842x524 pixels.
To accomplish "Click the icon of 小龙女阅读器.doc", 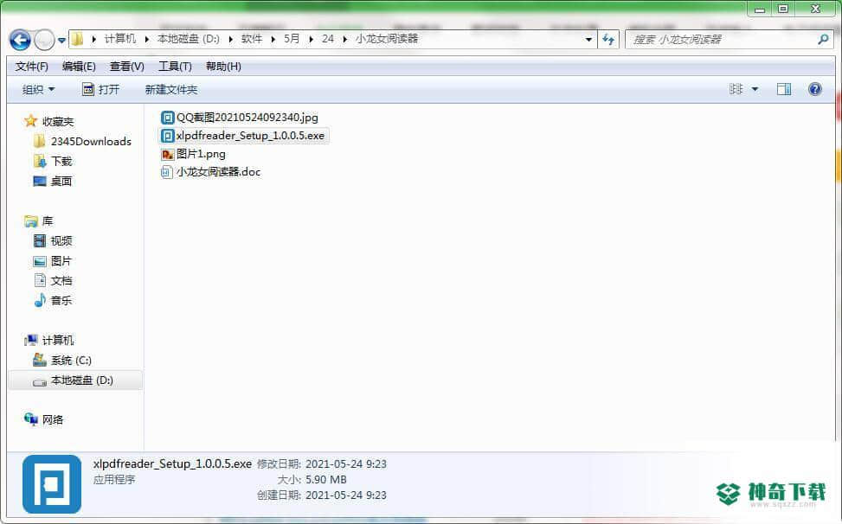I will pyautogui.click(x=167, y=172).
